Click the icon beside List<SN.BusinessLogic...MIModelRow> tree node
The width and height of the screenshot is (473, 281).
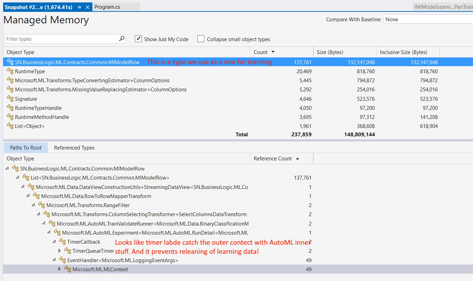[x=26, y=178]
